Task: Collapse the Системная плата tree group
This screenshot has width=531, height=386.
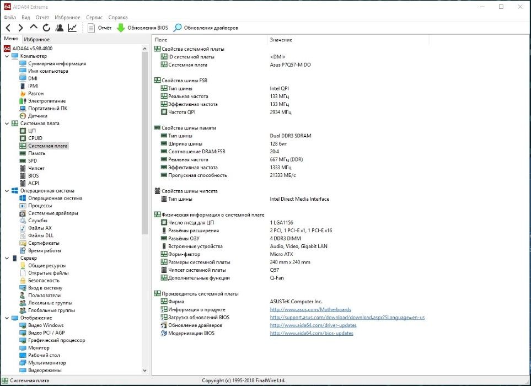Action: [7, 124]
